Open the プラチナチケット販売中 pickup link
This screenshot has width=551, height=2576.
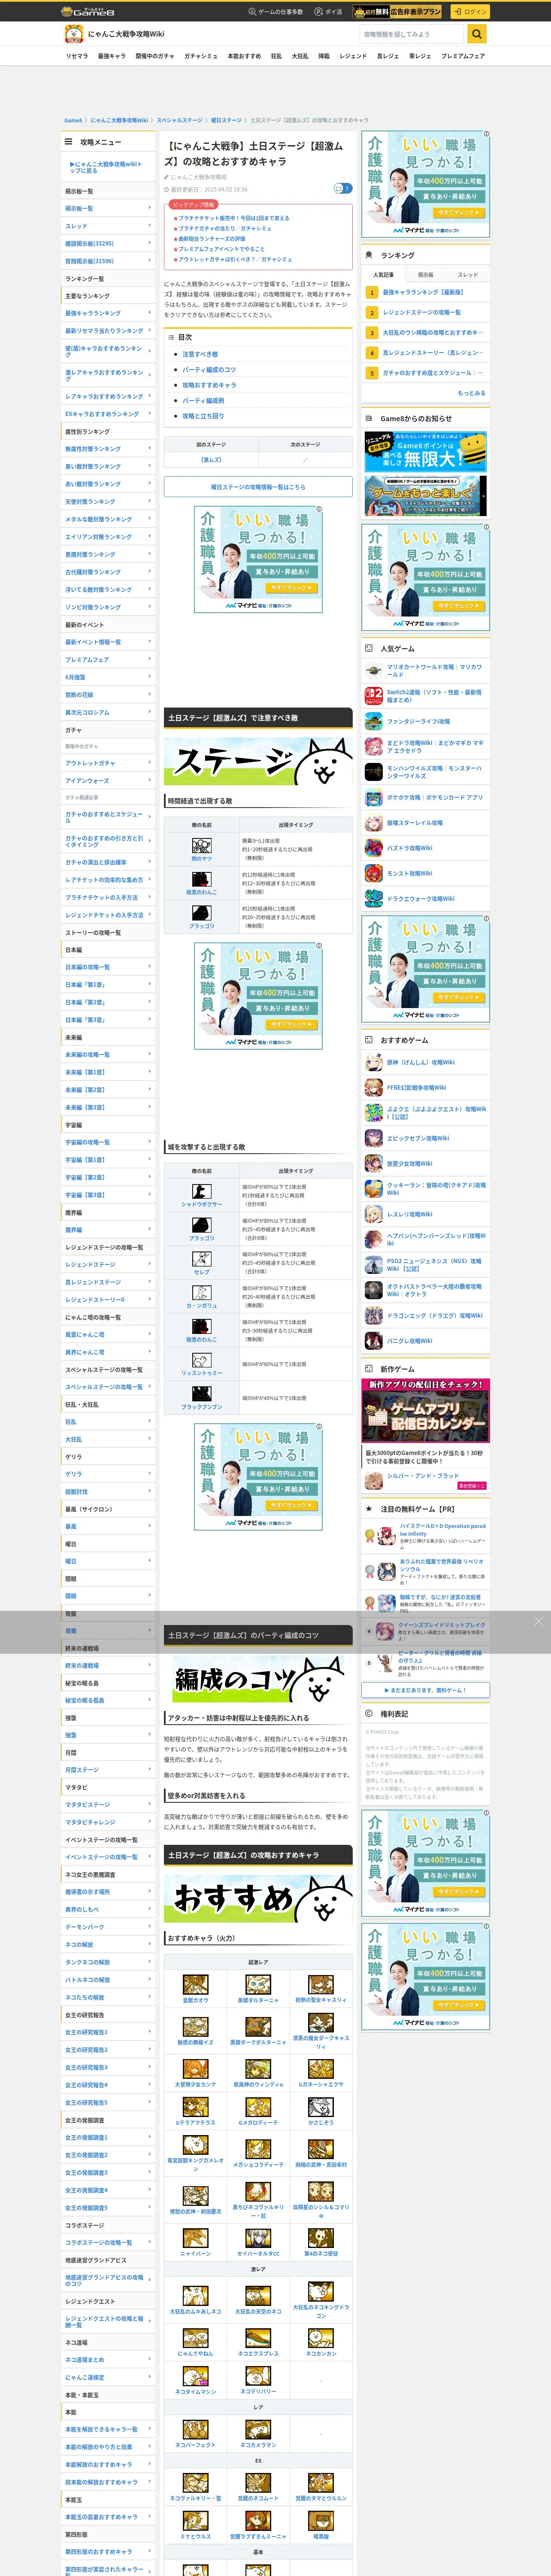pyautogui.click(x=234, y=218)
